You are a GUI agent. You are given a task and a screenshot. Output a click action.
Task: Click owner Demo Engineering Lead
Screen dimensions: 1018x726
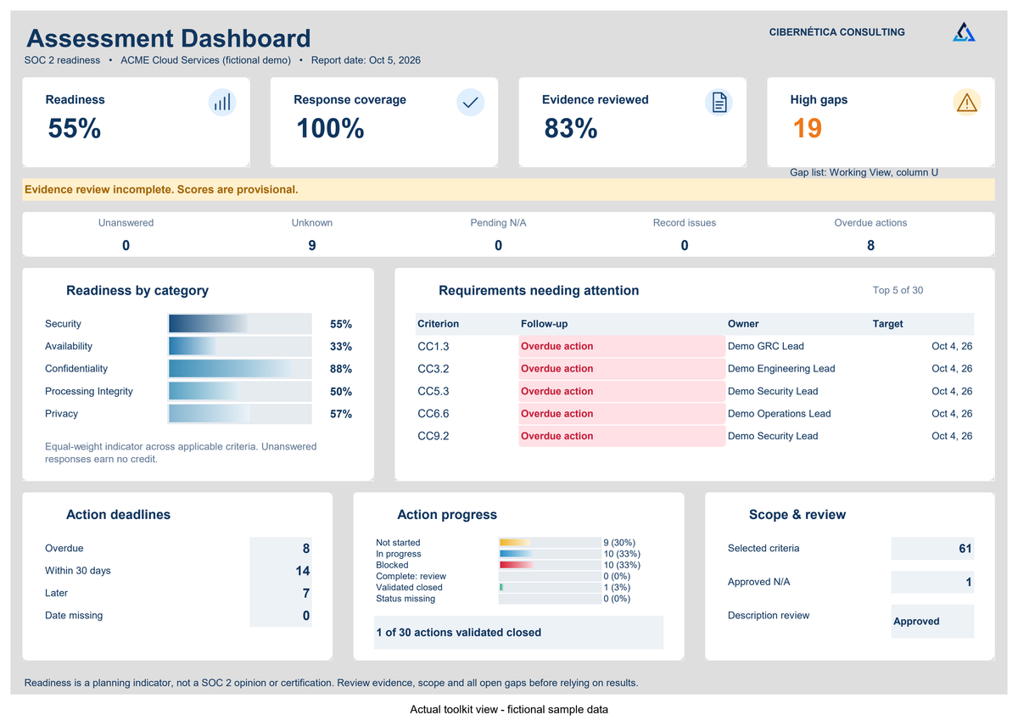coord(781,369)
